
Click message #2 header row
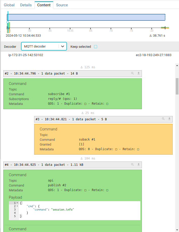tap(72, 74)
